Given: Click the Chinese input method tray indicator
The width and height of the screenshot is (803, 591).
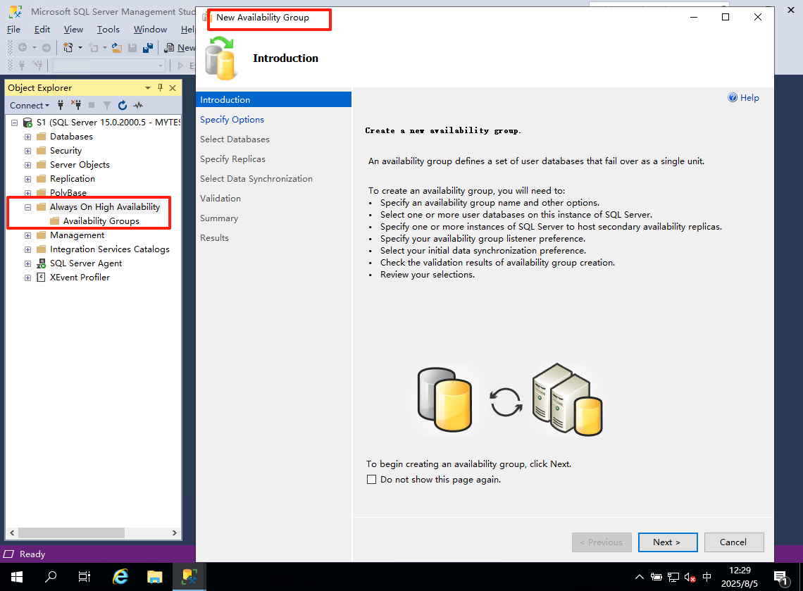Looking at the screenshot, I should point(707,577).
